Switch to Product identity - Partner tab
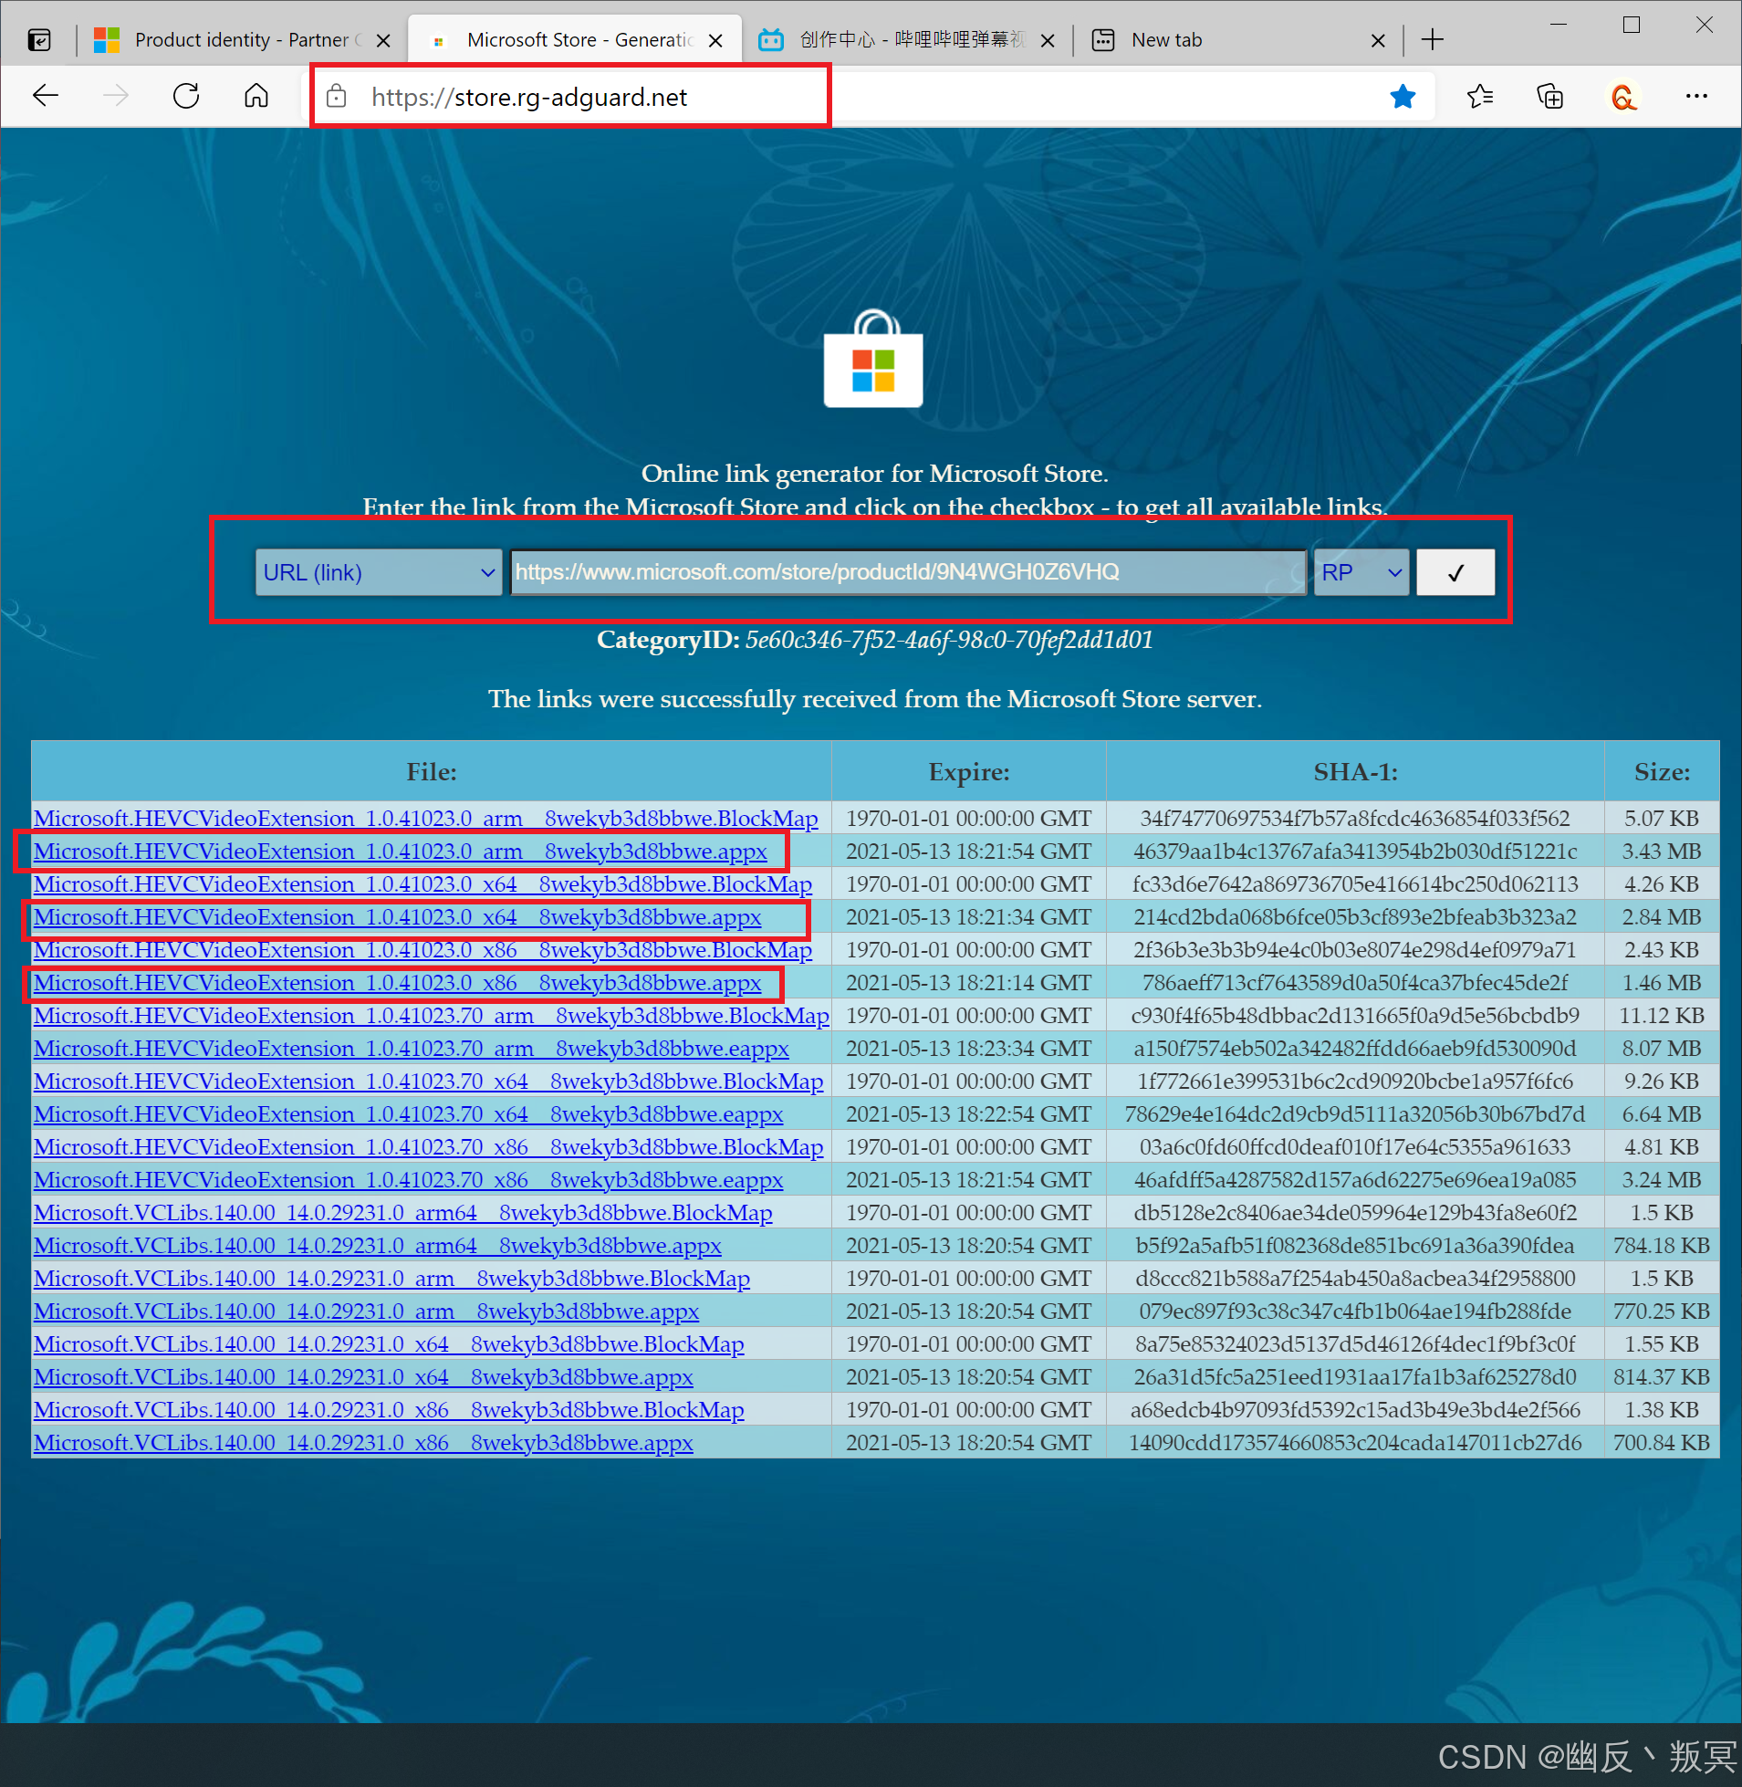Image resolution: width=1742 pixels, height=1787 pixels. (x=243, y=40)
